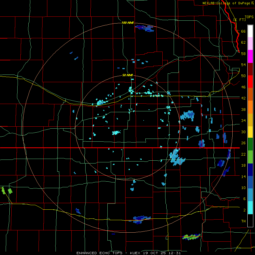The height and width of the screenshot is (255, 255).
Task: Click the light pink legend swatch
Action: pos(250,43)
